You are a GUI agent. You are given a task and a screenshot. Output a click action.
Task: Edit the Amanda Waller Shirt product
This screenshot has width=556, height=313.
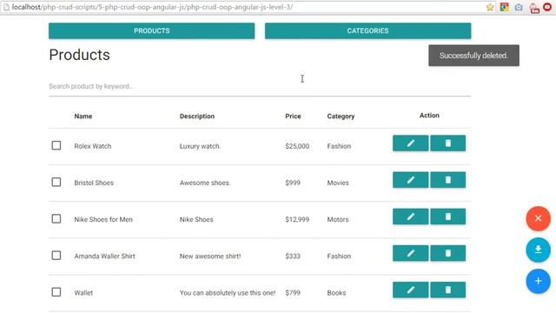click(410, 253)
